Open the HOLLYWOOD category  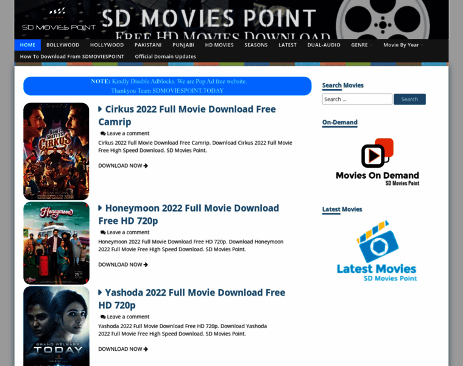107,45
